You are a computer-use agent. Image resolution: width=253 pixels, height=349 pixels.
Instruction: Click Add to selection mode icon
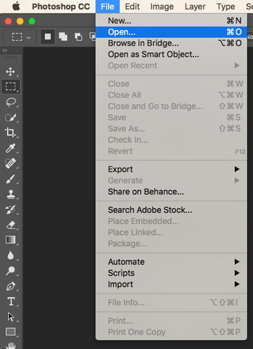click(x=63, y=37)
